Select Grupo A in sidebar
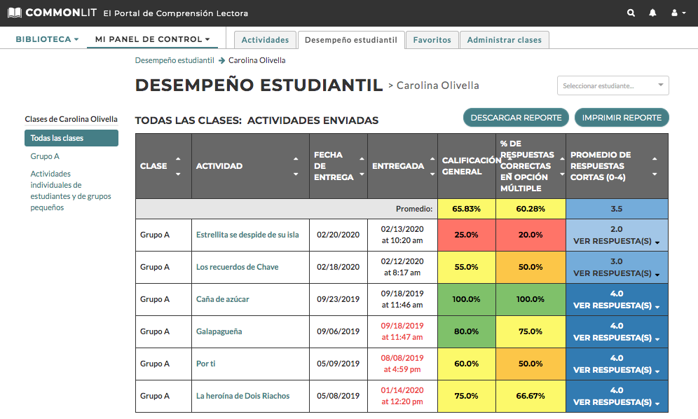698x419 pixels. point(45,156)
